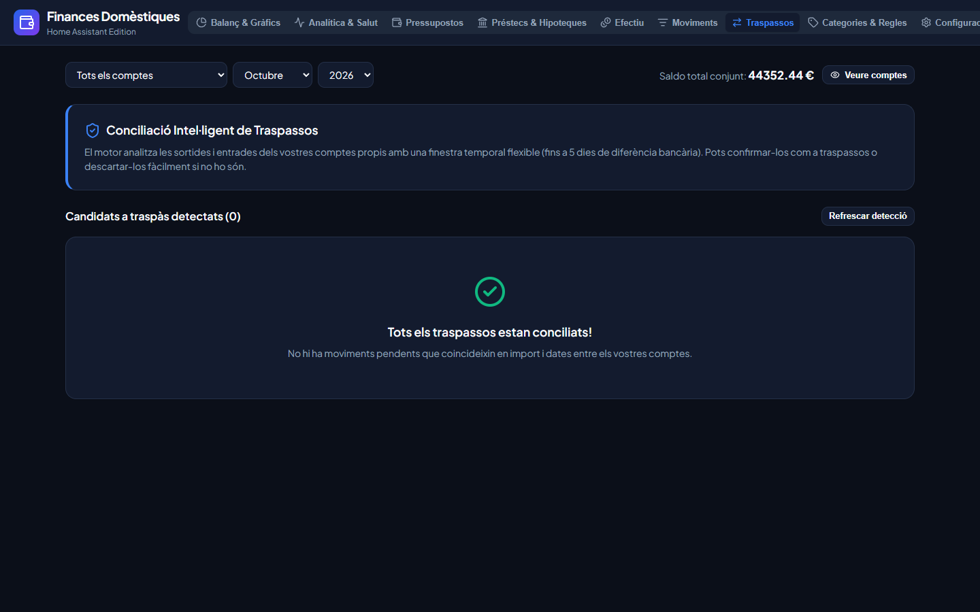The image size is (980, 612).
Task: Click the Finances Domèstiques title
Action: click(114, 16)
